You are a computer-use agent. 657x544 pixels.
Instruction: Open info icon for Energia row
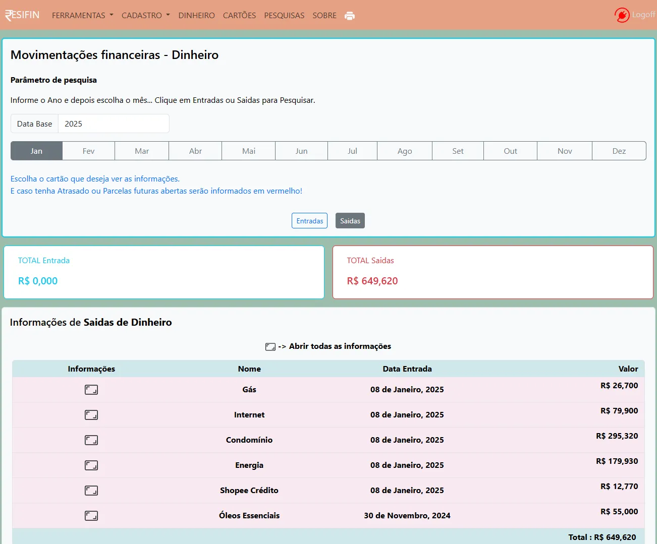click(x=91, y=465)
